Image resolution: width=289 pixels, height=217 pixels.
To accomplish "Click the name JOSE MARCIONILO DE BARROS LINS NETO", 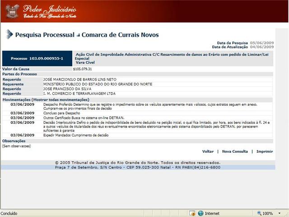I will pyautogui.click(x=79, y=80).
